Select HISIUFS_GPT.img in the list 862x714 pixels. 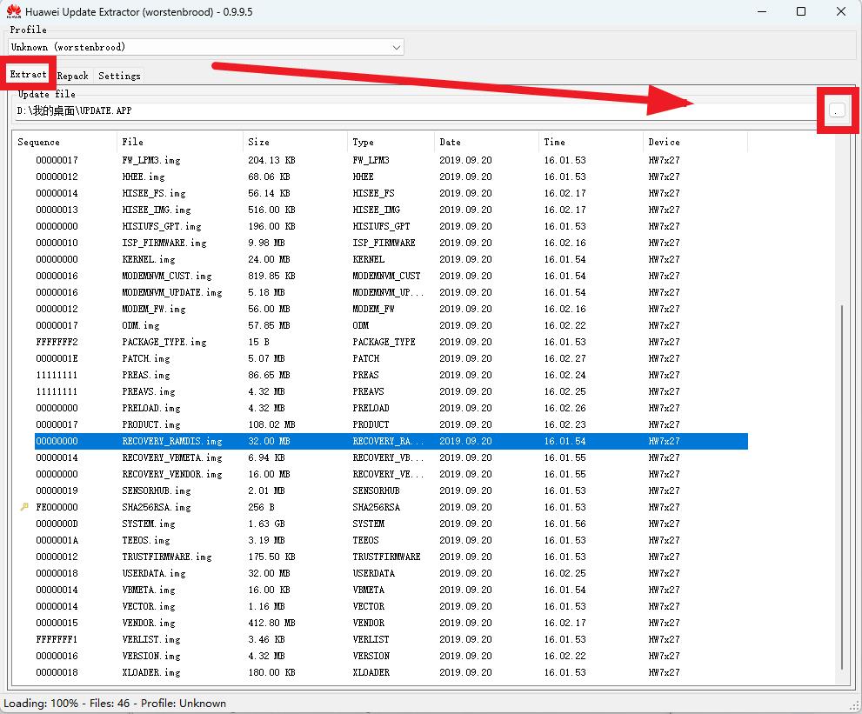coord(391,226)
